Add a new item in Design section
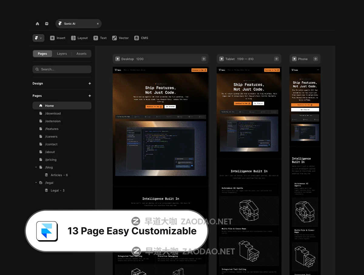This screenshot has width=364, height=275. coord(89,83)
